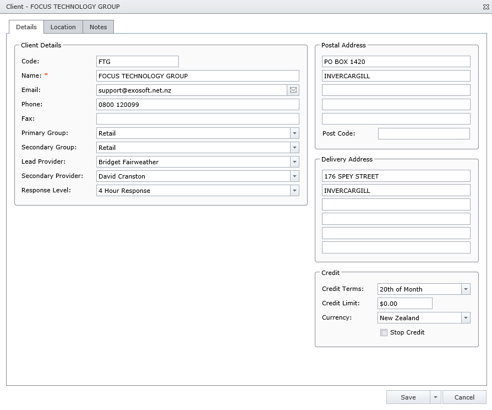Switch to the Notes tab
This screenshot has height=410, width=492.
(98, 27)
